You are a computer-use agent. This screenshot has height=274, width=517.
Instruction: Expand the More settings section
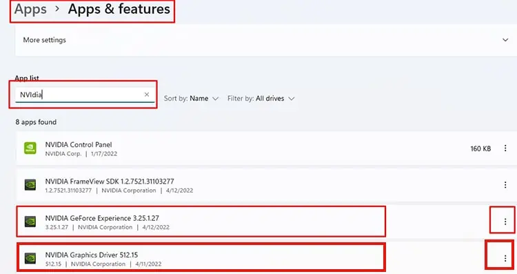click(505, 40)
